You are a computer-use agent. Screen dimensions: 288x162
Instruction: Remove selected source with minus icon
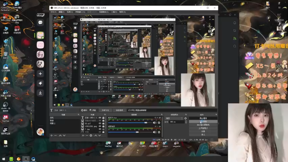tap(87, 136)
